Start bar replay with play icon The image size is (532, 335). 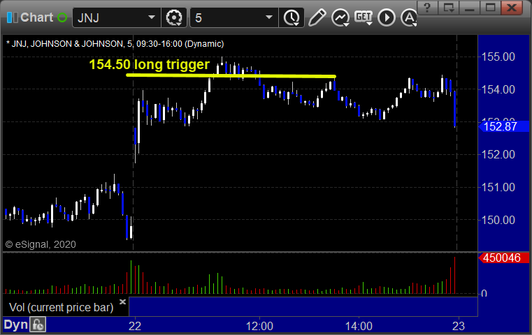[387, 17]
